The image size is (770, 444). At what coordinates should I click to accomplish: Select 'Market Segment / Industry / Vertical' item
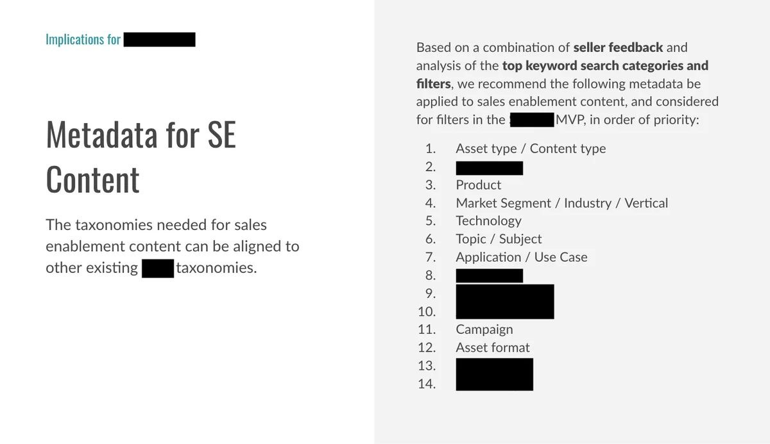[561, 203]
